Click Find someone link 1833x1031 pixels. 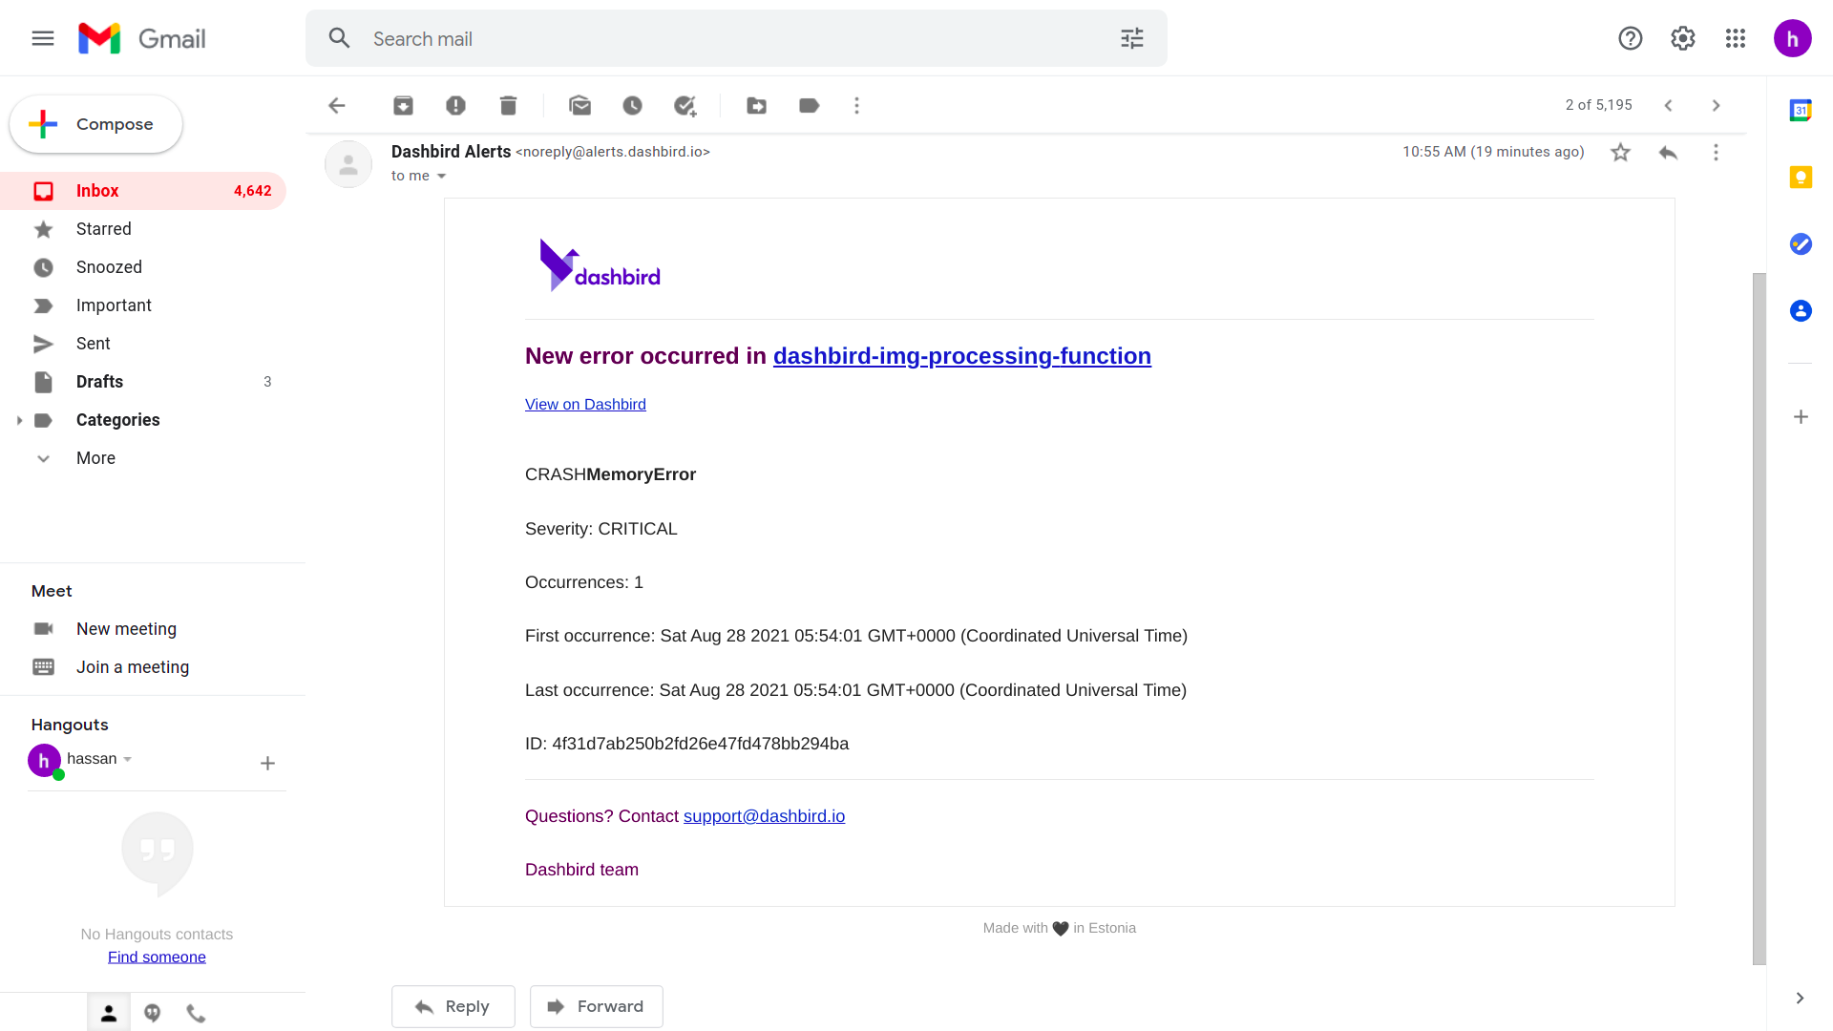pyautogui.click(x=157, y=957)
